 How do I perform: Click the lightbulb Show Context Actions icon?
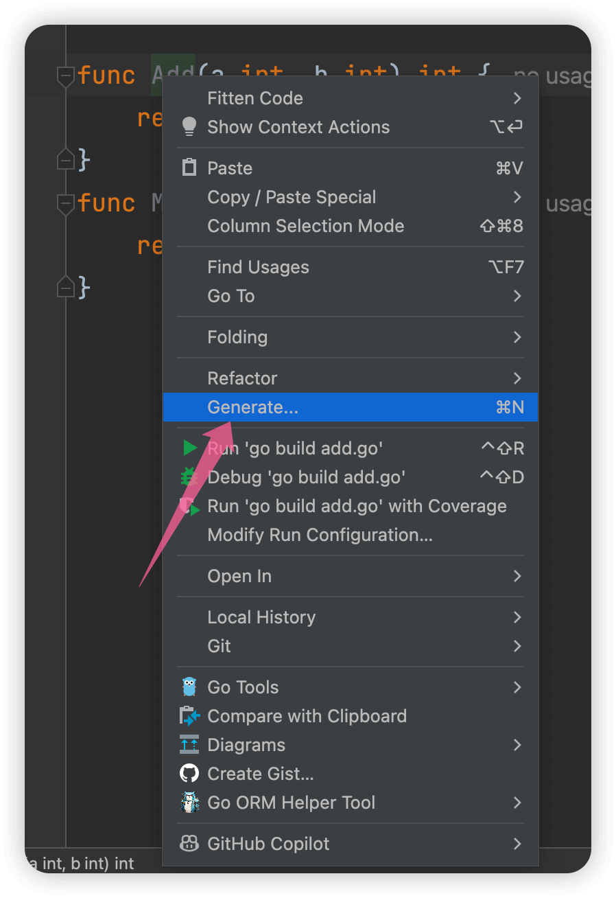(189, 127)
